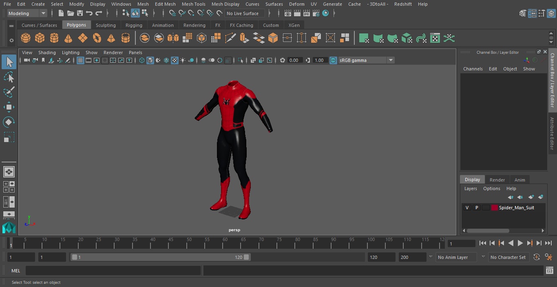This screenshot has width=557, height=287.
Task: Click the checker UV editor shelf icon
Action: click(x=435, y=38)
